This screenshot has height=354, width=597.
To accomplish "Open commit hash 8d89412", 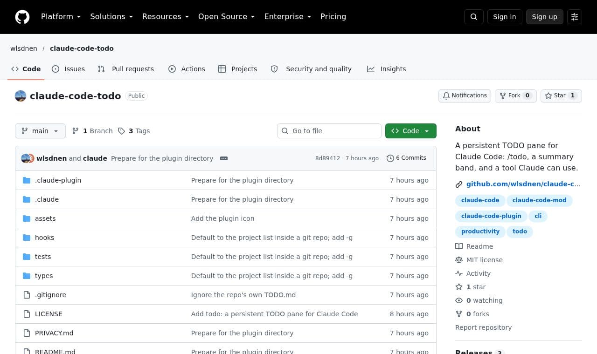I will 327,158.
